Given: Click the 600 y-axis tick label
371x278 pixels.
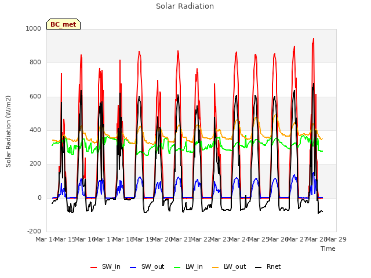Looking at the screenshot, I should coord(35,97).
